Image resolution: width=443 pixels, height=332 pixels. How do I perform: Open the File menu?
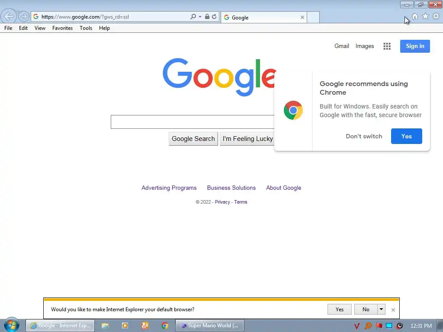pyautogui.click(x=8, y=28)
